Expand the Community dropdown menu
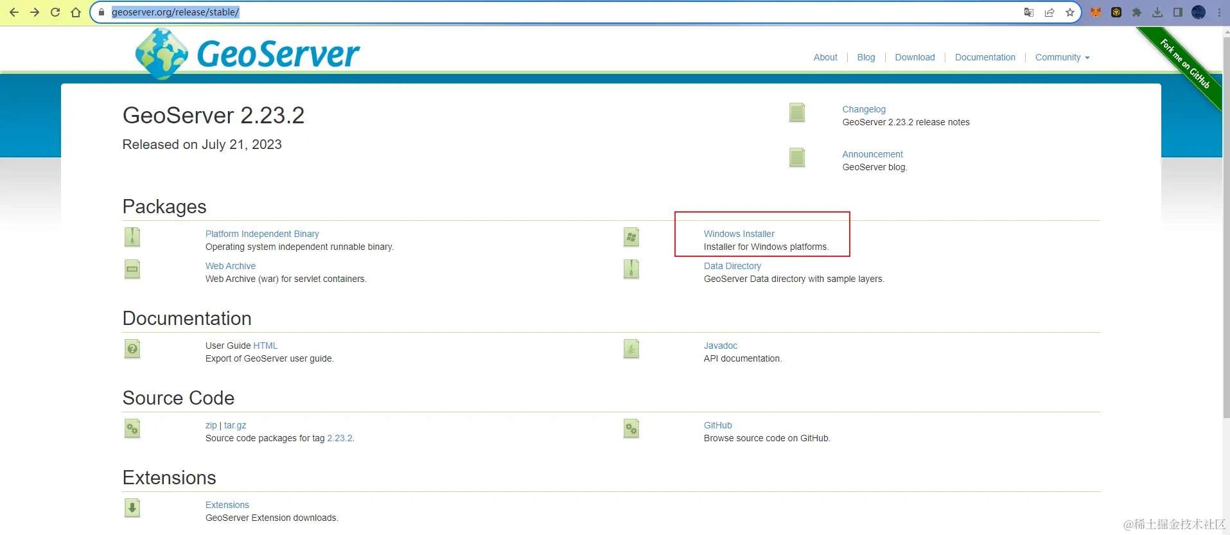 [1062, 57]
